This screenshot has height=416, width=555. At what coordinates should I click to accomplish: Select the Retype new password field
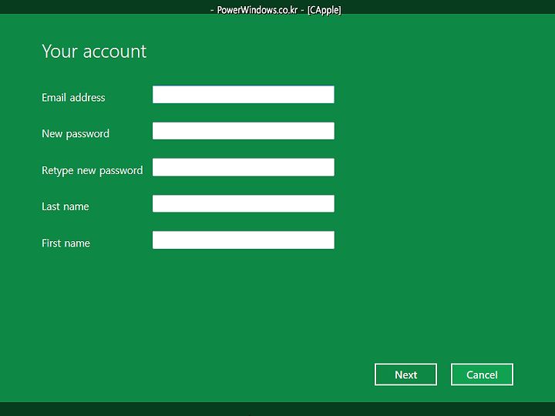[x=243, y=167]
